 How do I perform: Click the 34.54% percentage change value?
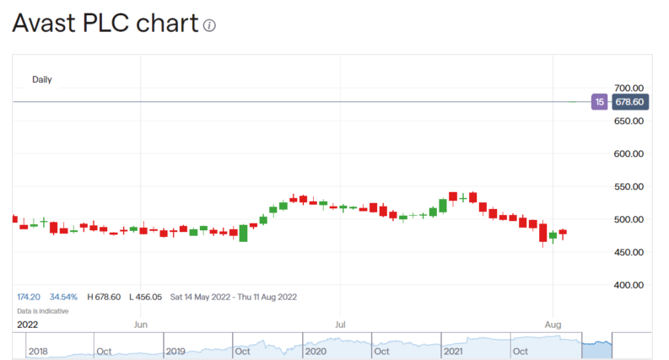click(63, 298)
